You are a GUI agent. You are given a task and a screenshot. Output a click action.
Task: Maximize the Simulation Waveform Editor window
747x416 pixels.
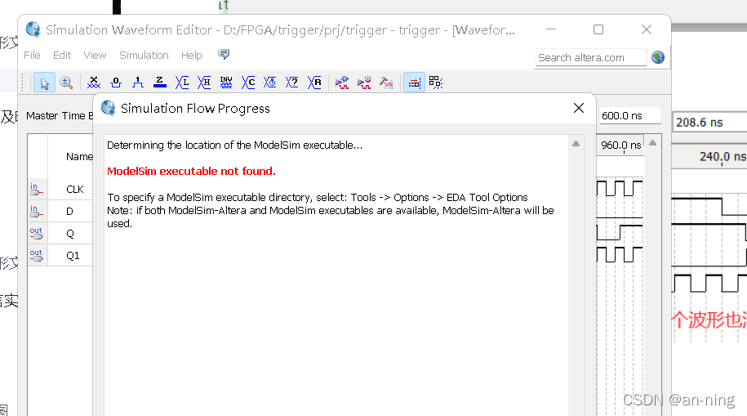[598, 29]
